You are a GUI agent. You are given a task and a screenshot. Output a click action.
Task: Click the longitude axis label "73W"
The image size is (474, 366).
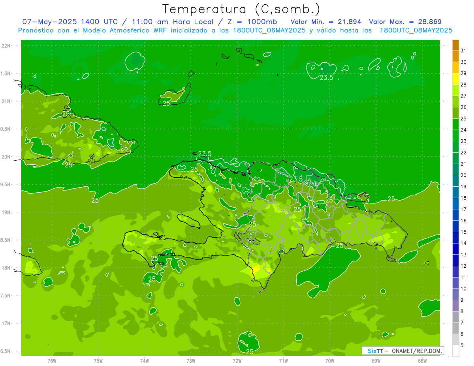click(191, 360)
